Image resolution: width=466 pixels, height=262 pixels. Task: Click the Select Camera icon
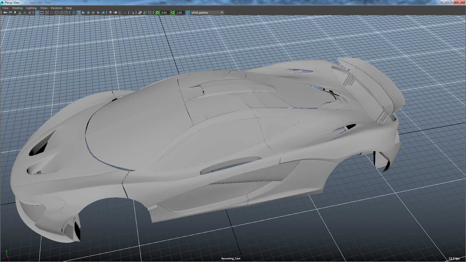pos(5,13)
